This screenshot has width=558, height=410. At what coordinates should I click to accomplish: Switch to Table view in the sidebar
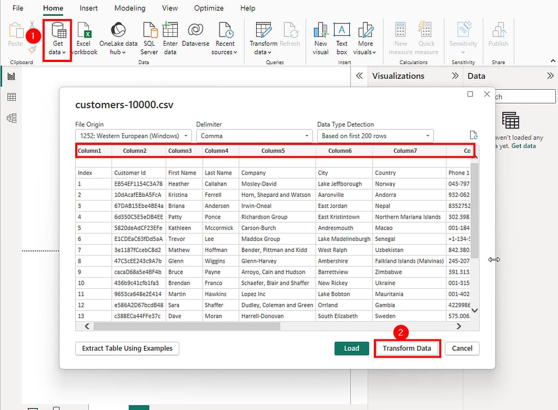coord(12,97)
